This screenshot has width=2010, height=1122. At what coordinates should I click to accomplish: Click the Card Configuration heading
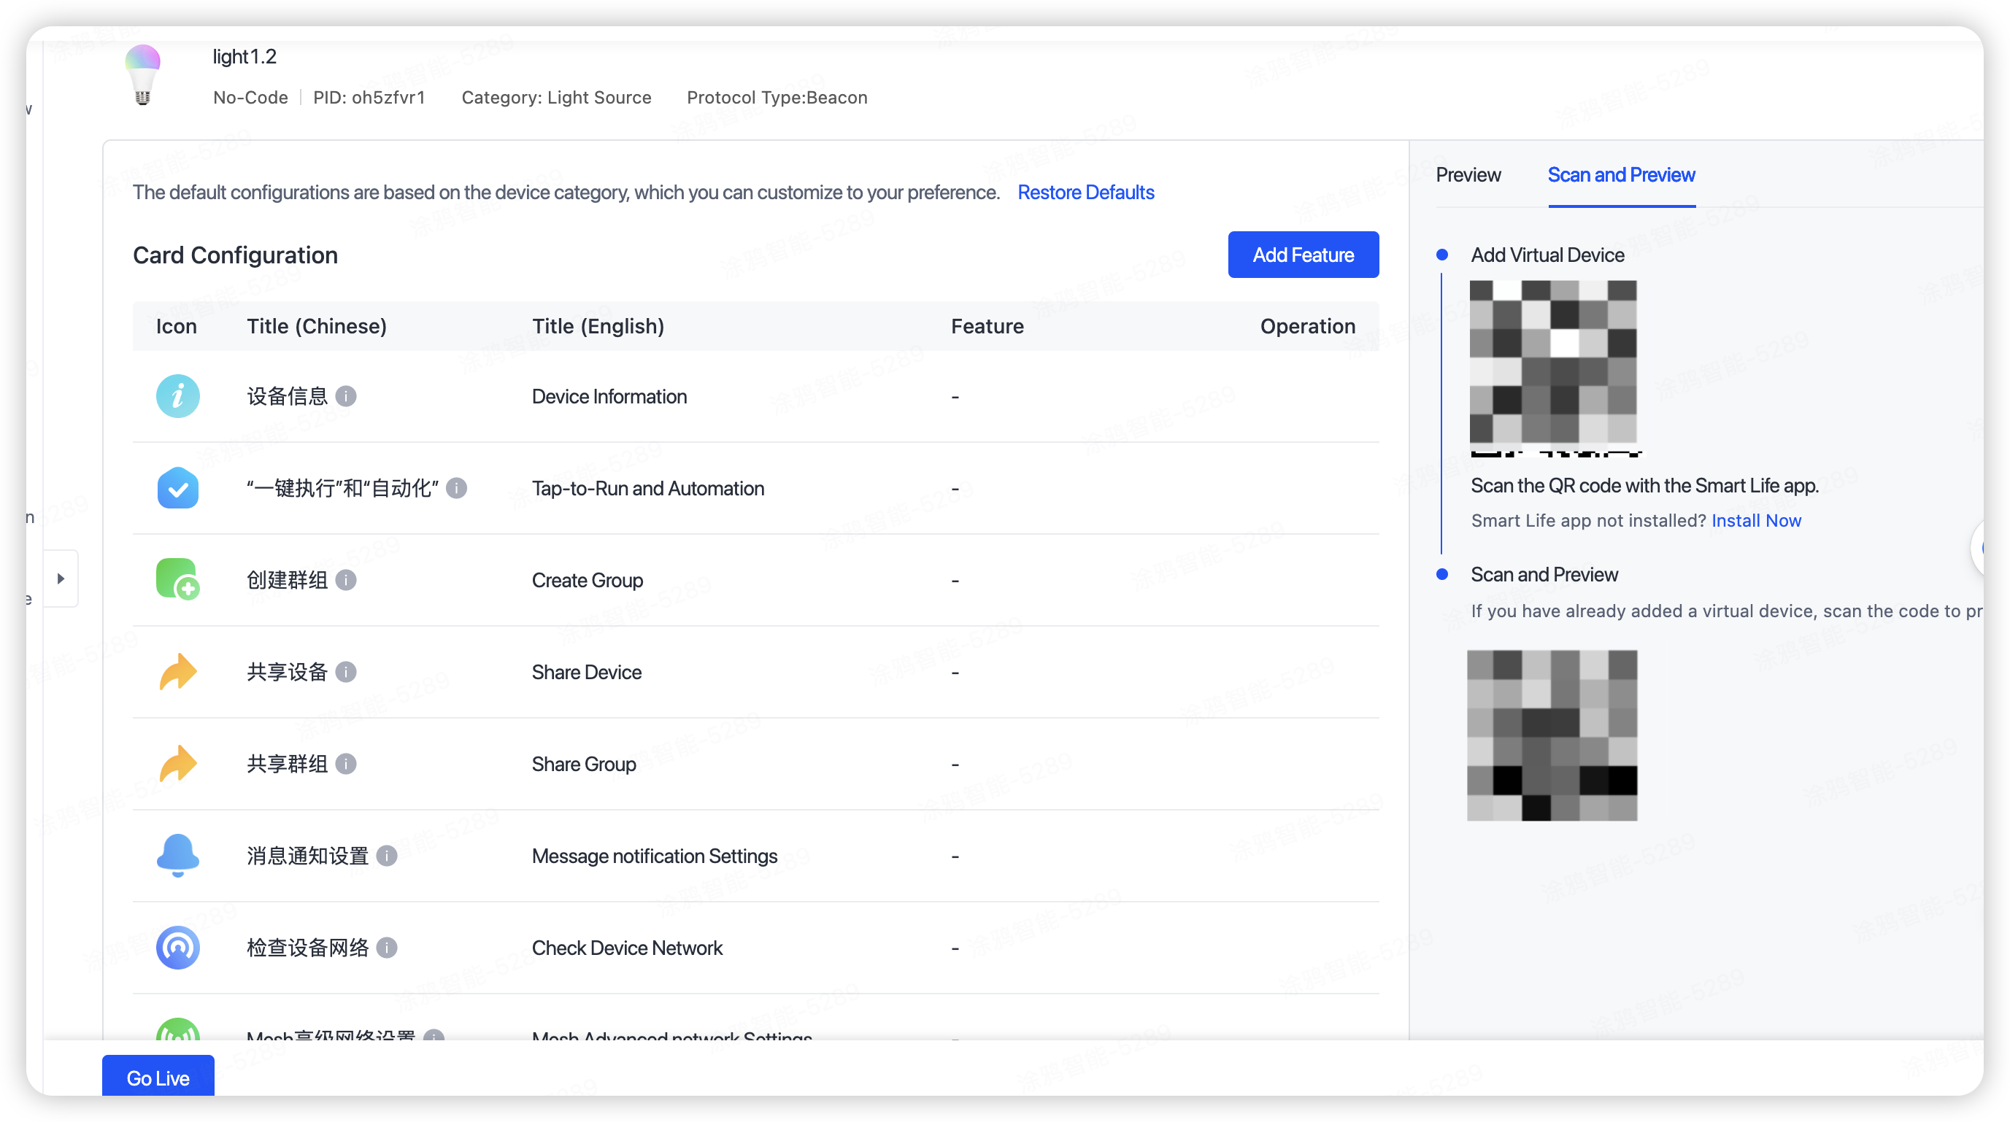point(235,256)
